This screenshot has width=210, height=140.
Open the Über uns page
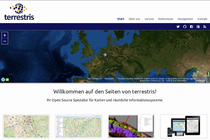click(134, 19)
